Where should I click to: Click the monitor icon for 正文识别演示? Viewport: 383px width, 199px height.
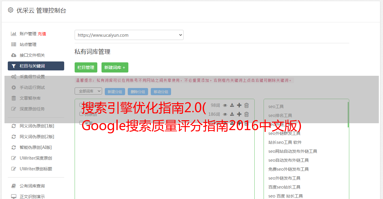tap(13, 197)
